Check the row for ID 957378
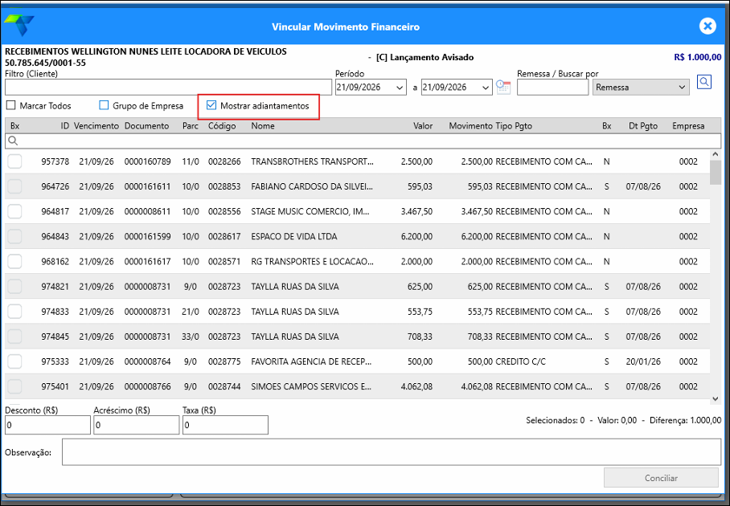 tap(15, 161)
